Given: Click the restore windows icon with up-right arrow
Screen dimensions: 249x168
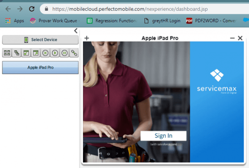Looking at the screenshot, I should 36,53.
